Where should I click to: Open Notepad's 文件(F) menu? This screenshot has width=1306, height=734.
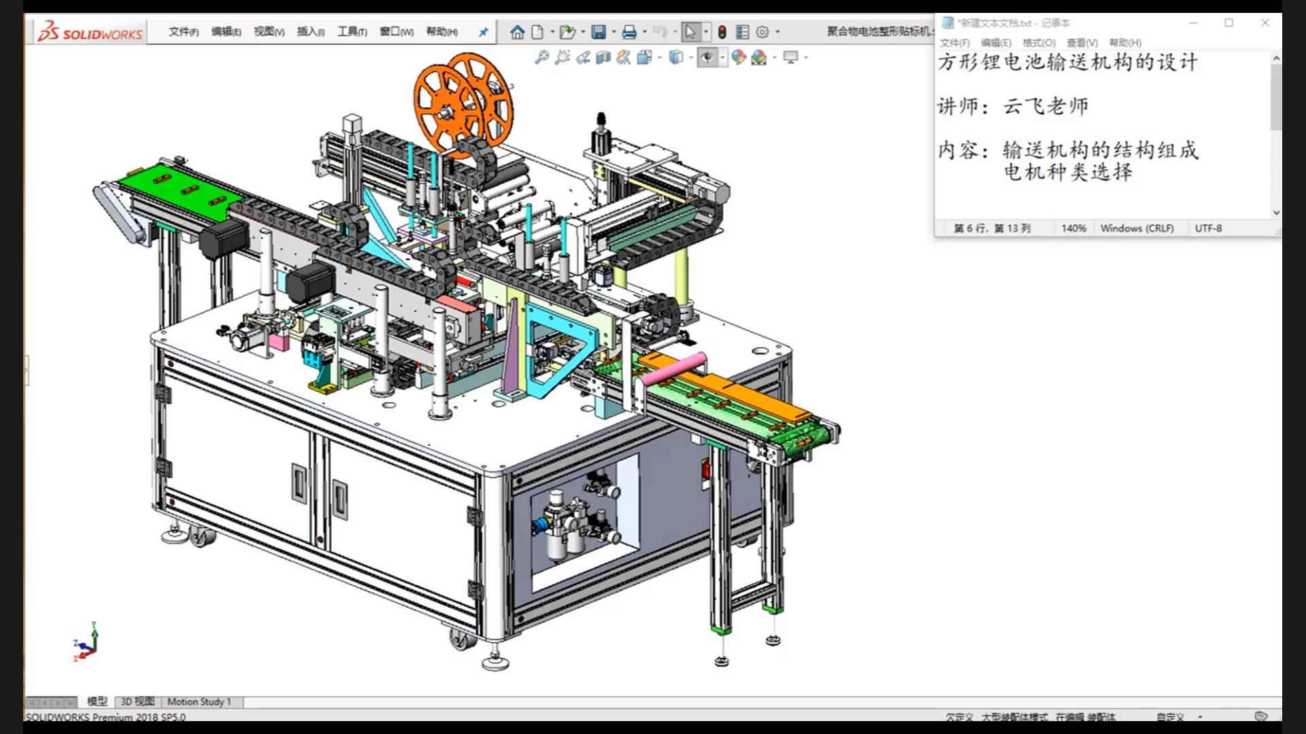(954, 43)
